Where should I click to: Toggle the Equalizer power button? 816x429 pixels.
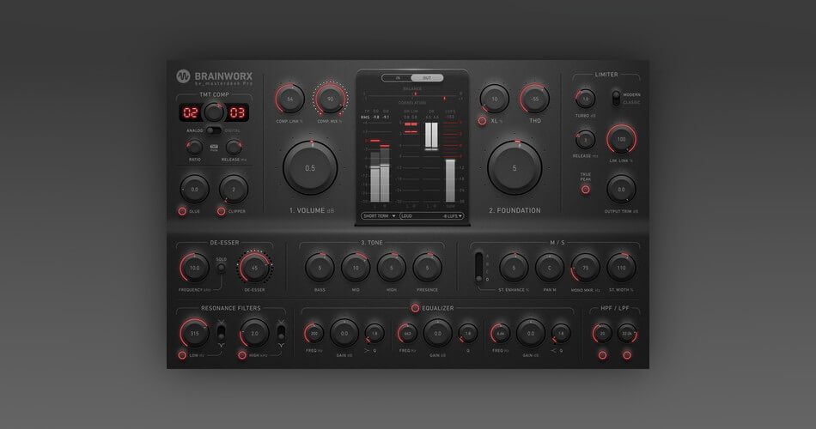point(415,308)
